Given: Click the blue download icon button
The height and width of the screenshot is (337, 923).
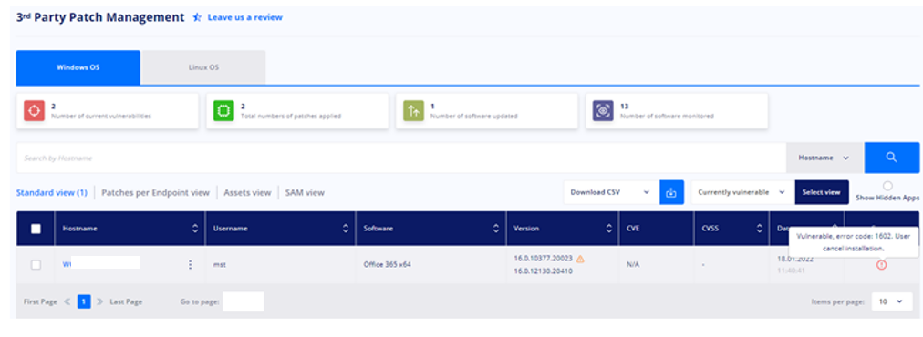Looking at the screenshot, I should pyautogui.click(x=671, y=192).
